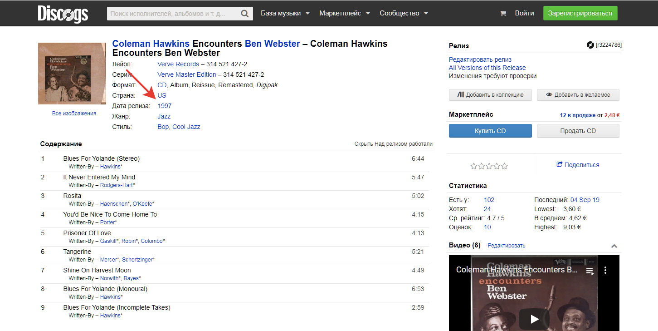Select the Lowest price 3,60 €
Image resolution: width=658 pixels, height=331 pixels.
click(572, 209)
